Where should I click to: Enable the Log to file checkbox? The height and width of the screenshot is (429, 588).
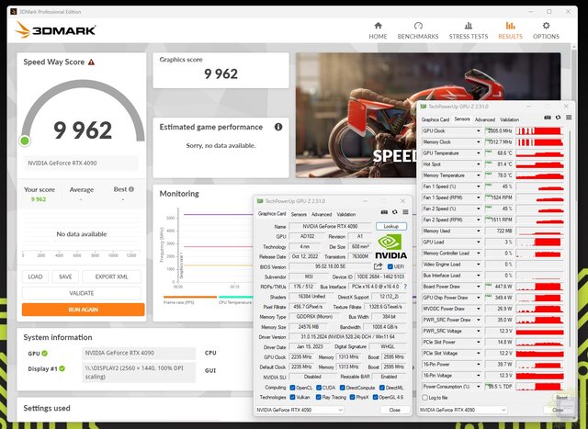[x=424, y=397]
